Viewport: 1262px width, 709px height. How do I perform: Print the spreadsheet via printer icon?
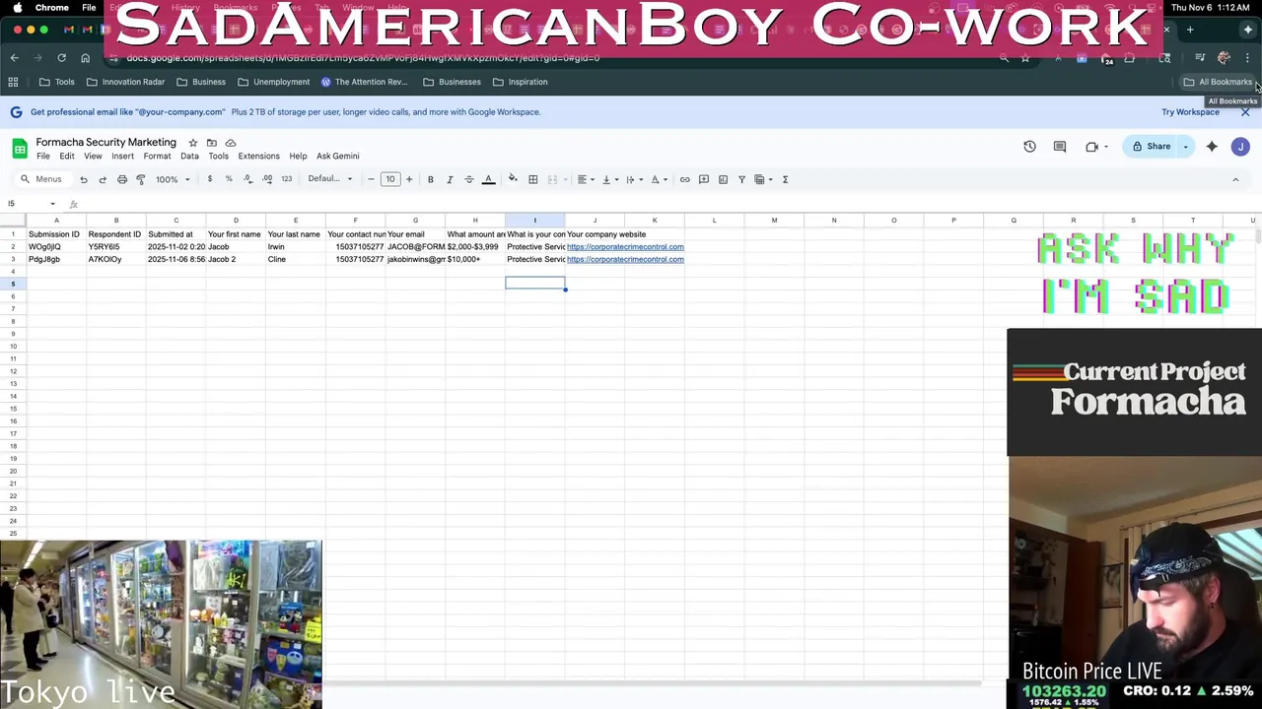click(x=122, y=179)
